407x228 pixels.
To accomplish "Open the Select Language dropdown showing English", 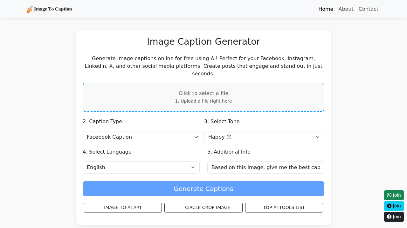I will (141, 167).
